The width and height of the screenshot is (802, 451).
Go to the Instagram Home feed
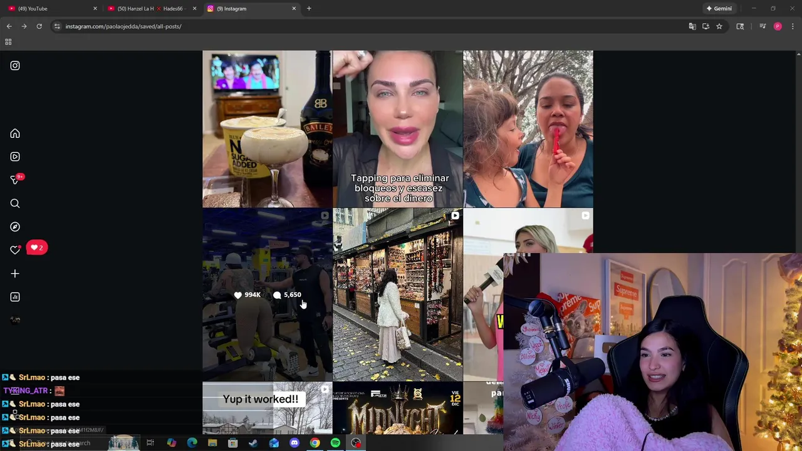[x=15, y=133]
